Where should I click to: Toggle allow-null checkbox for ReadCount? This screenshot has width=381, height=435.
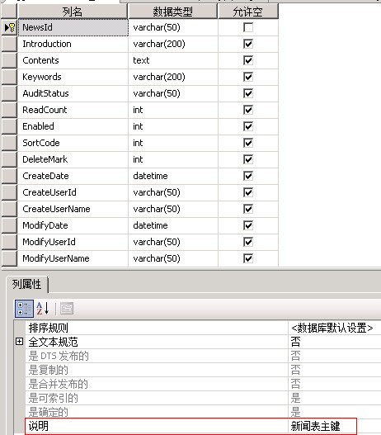(x=248, y=110)
